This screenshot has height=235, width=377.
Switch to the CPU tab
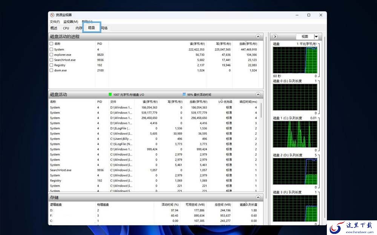coord(66,28)
